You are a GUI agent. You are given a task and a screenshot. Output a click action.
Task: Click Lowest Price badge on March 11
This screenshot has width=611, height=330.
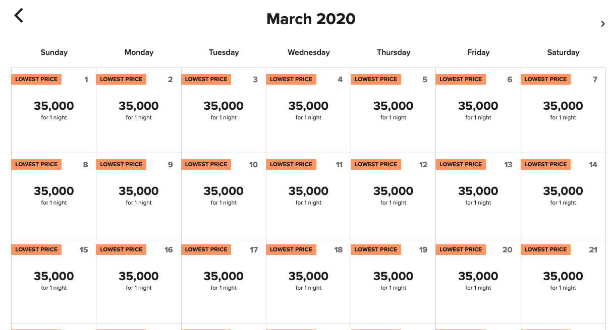(x=291, y=164)
